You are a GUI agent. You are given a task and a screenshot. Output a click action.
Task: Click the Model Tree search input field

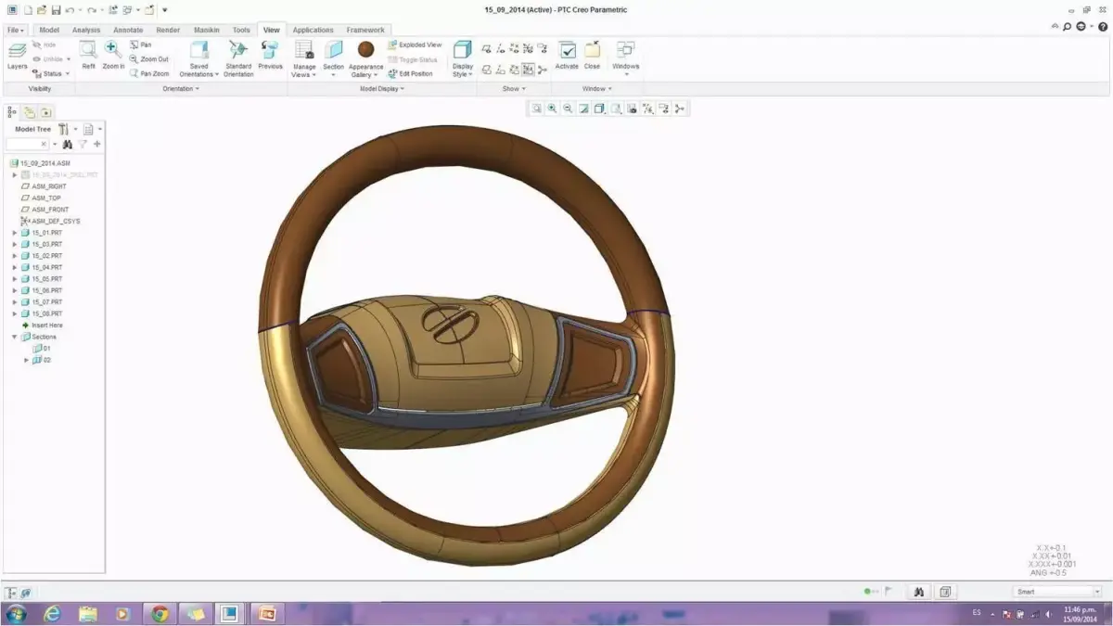tap(27, 145)
